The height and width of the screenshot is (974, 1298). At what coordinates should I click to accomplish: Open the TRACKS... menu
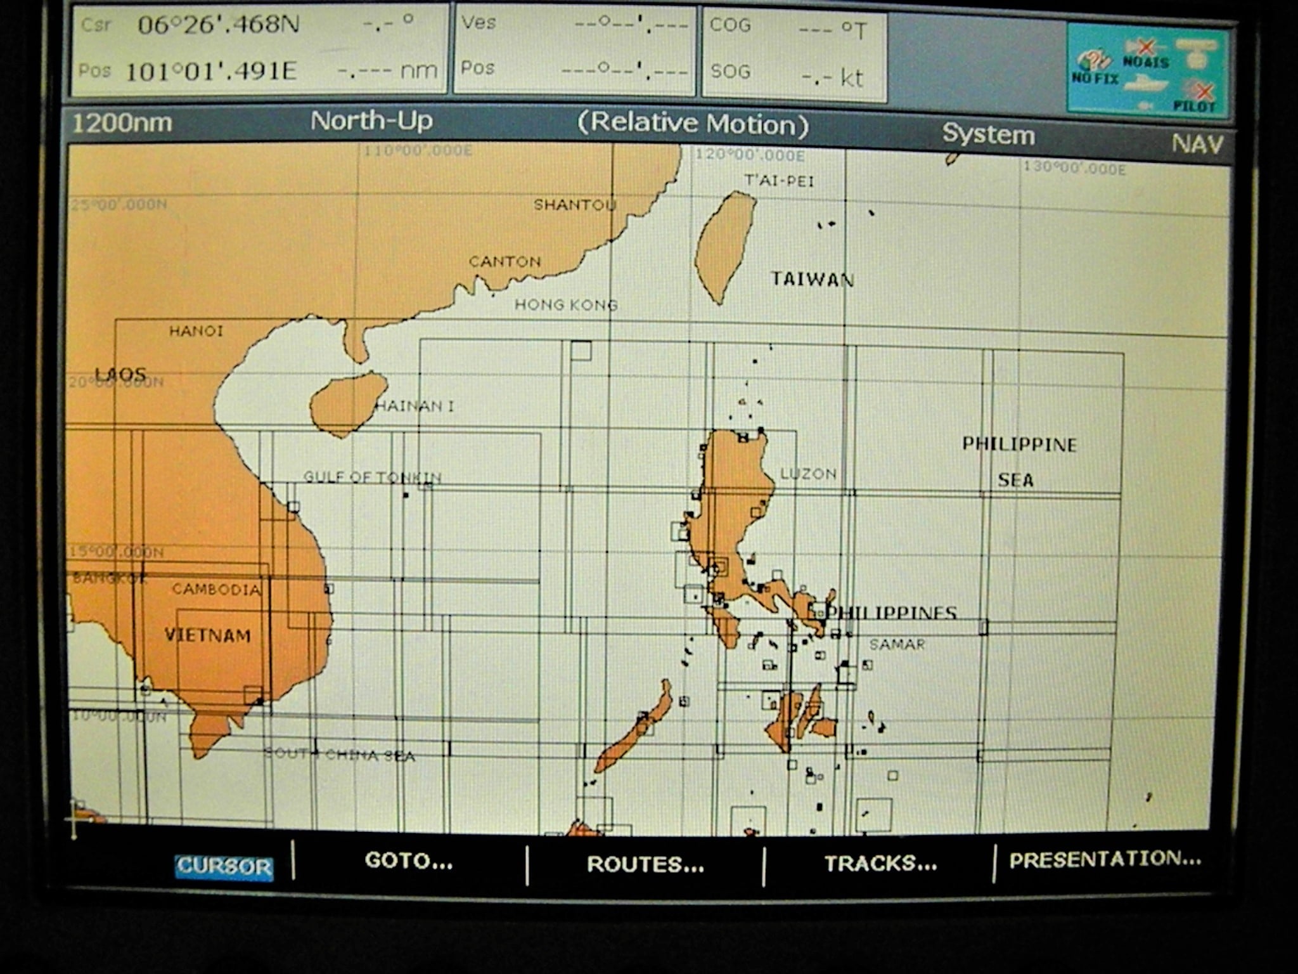(880, 864)
